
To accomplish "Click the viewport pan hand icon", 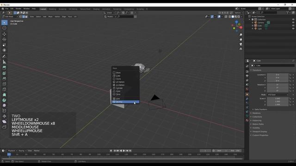I will click(241, 40).
